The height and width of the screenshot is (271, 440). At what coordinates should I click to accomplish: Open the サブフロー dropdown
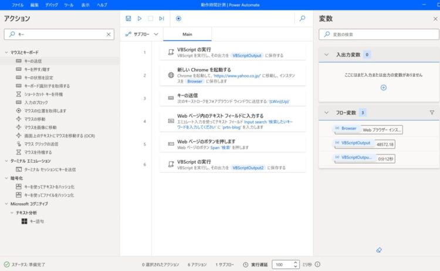pos(142,34)
